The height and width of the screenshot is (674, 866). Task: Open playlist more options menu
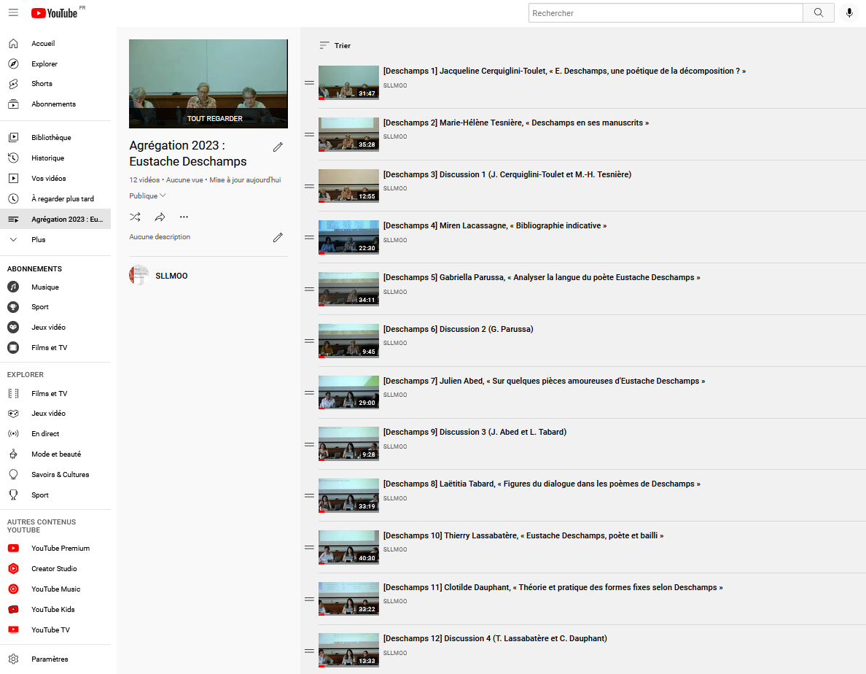[x=184, y=217]
